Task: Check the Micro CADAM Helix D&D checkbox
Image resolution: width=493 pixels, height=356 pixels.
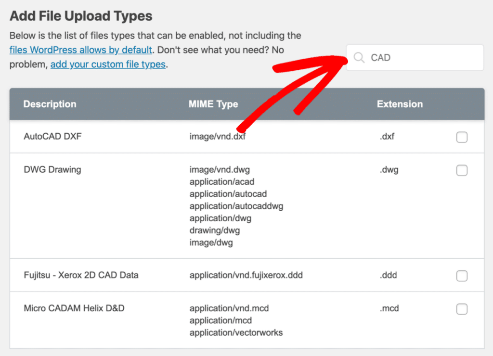Action: pos(462,309)
